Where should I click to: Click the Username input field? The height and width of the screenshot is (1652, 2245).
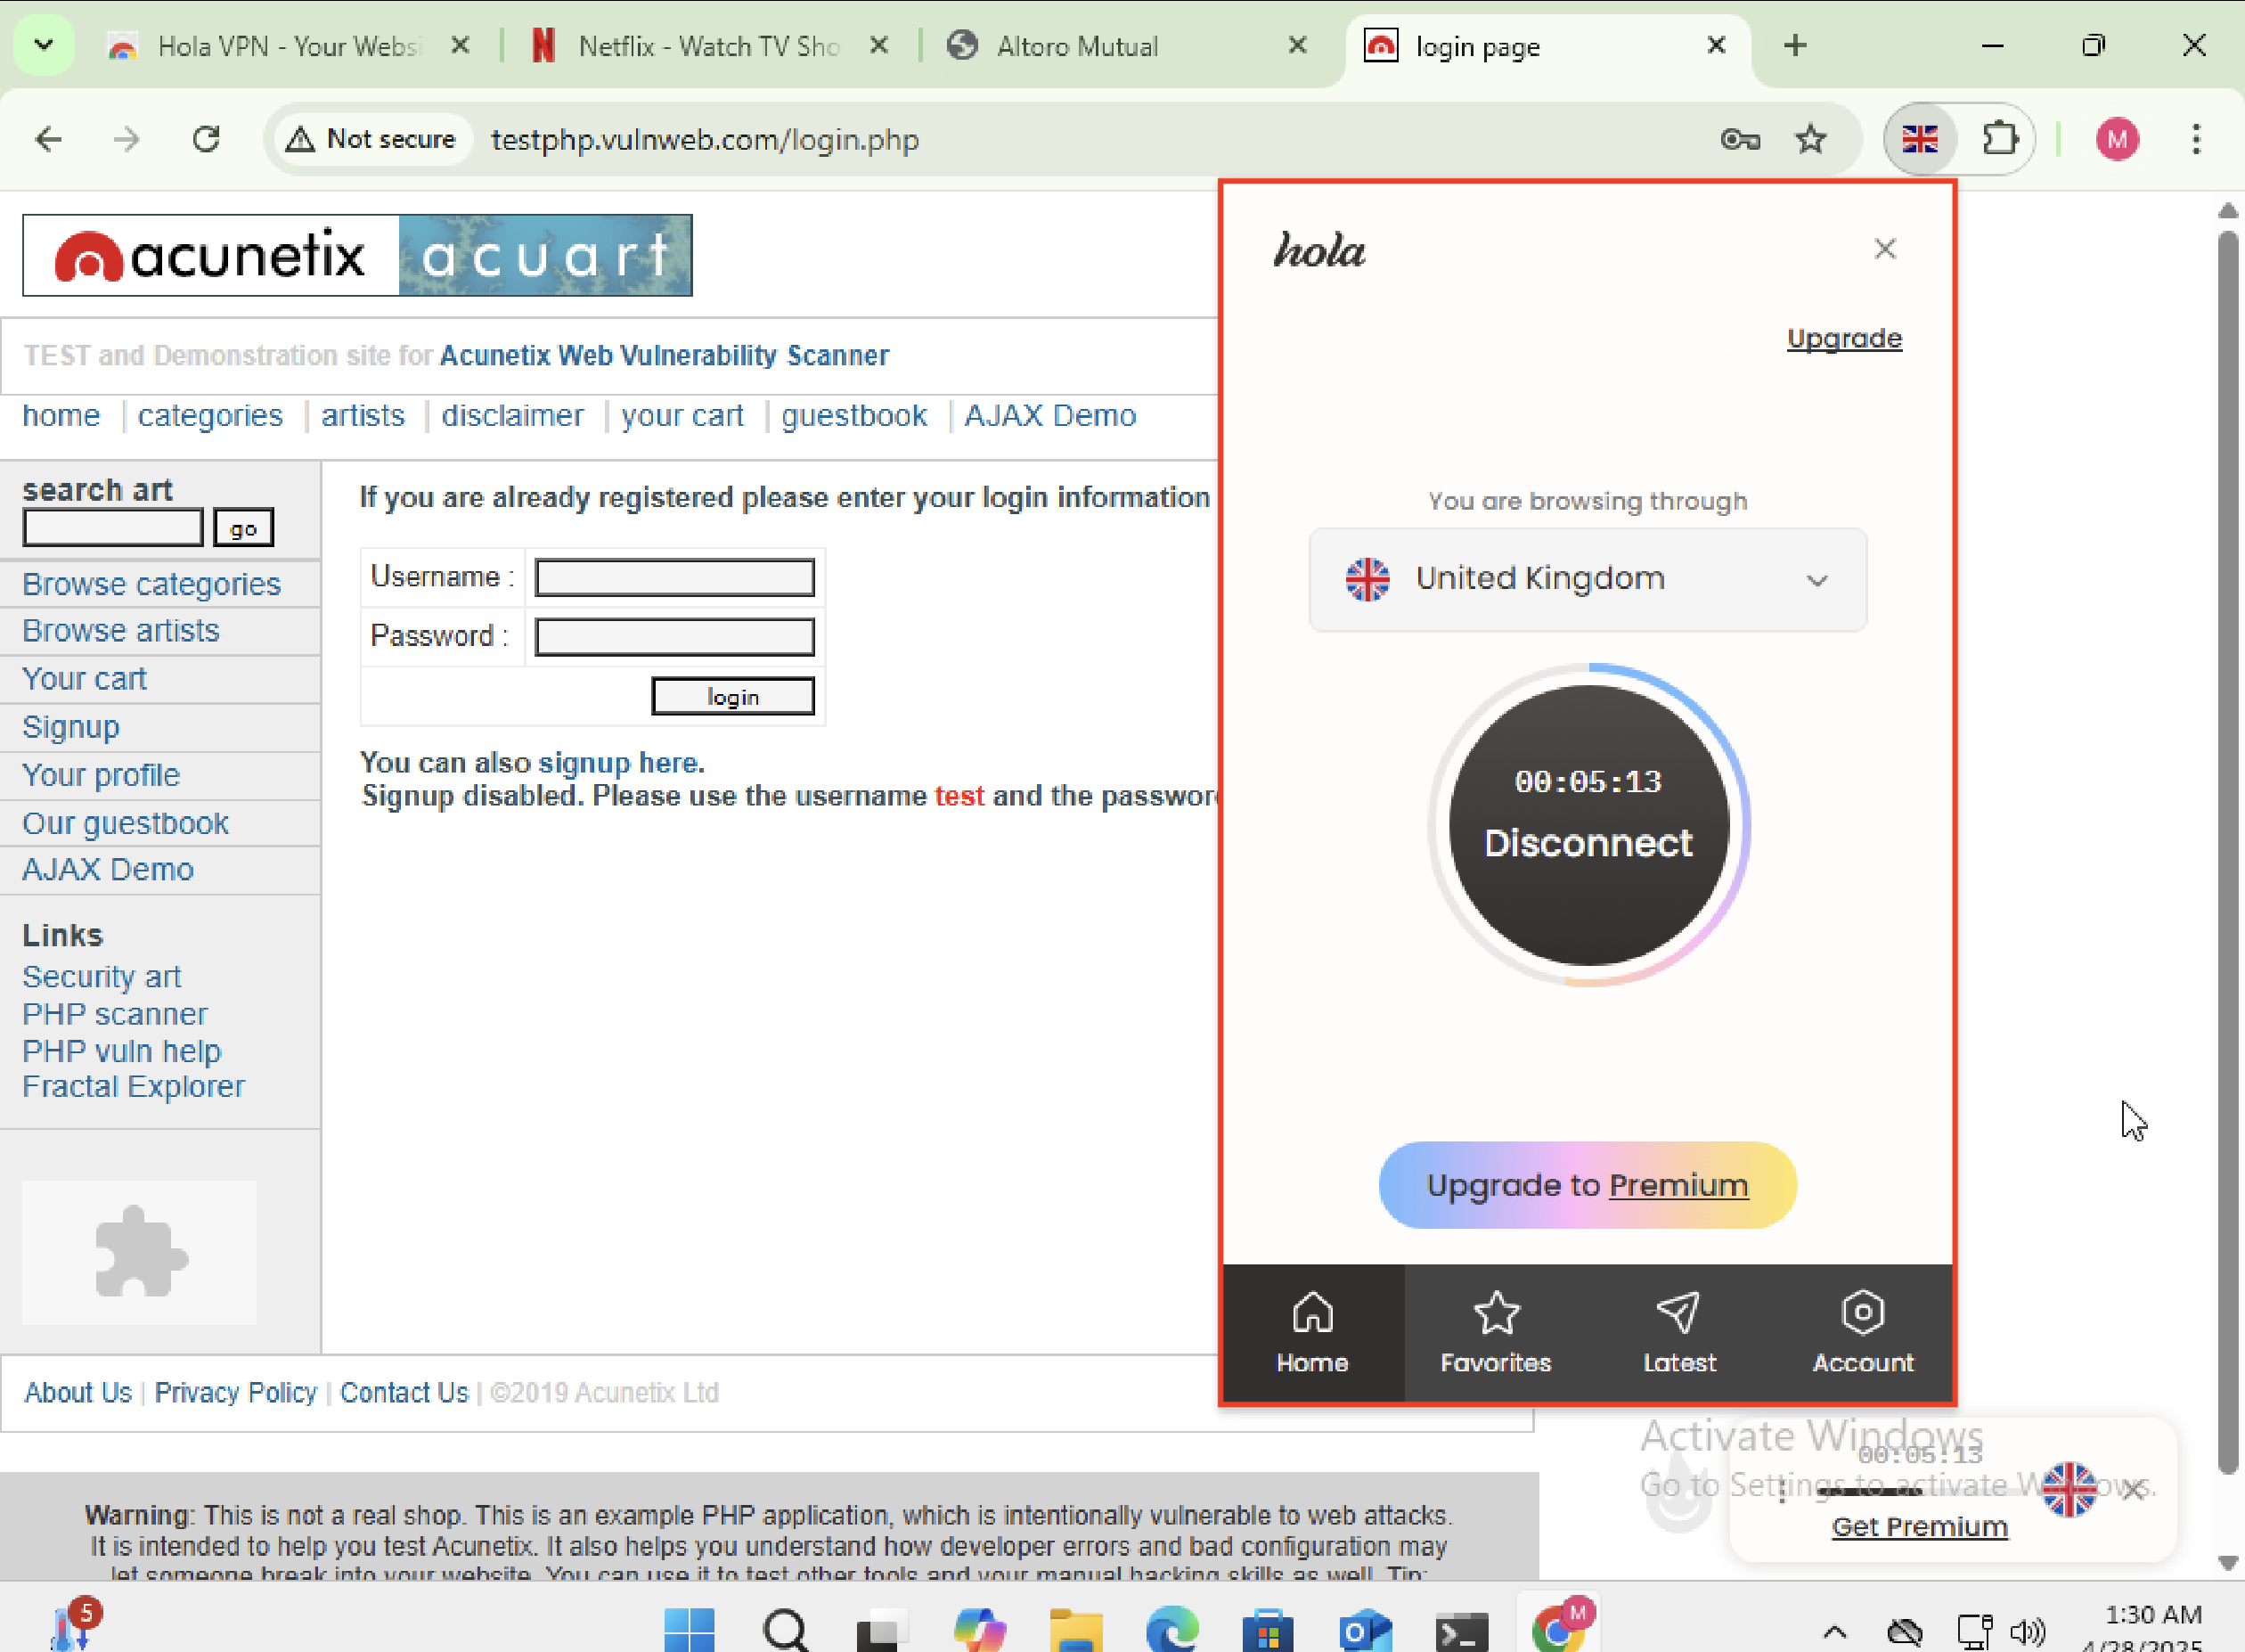[673, 577]
